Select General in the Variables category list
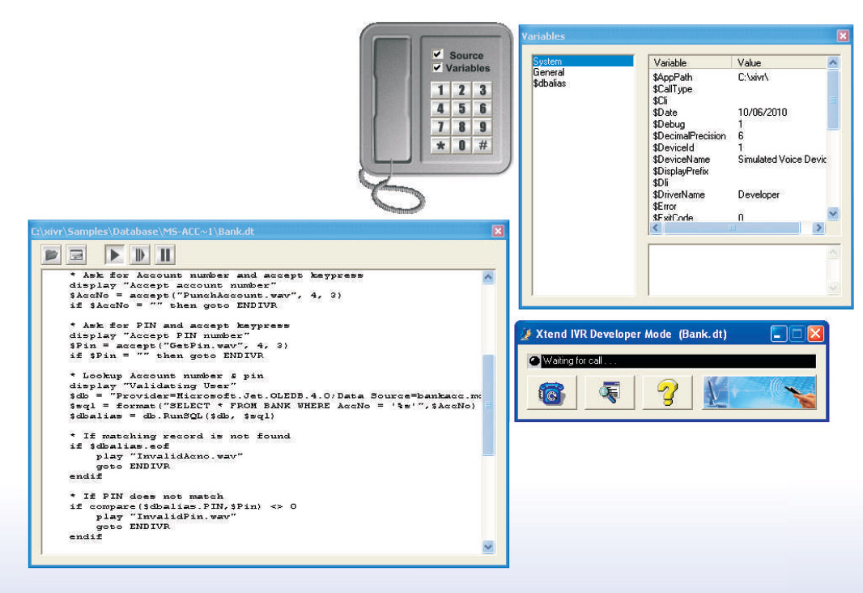This screenshot has height=593, width=863. click(548, 72)
